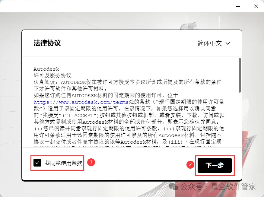Click the Autodesk title line in agreement

[x=46, y=69]
